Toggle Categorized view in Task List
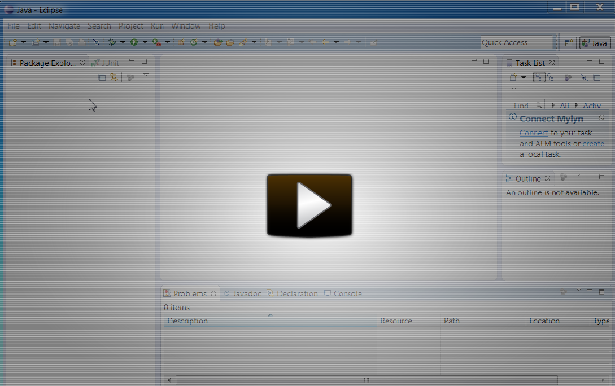This screenshot has height=386, width=615. 539,77
